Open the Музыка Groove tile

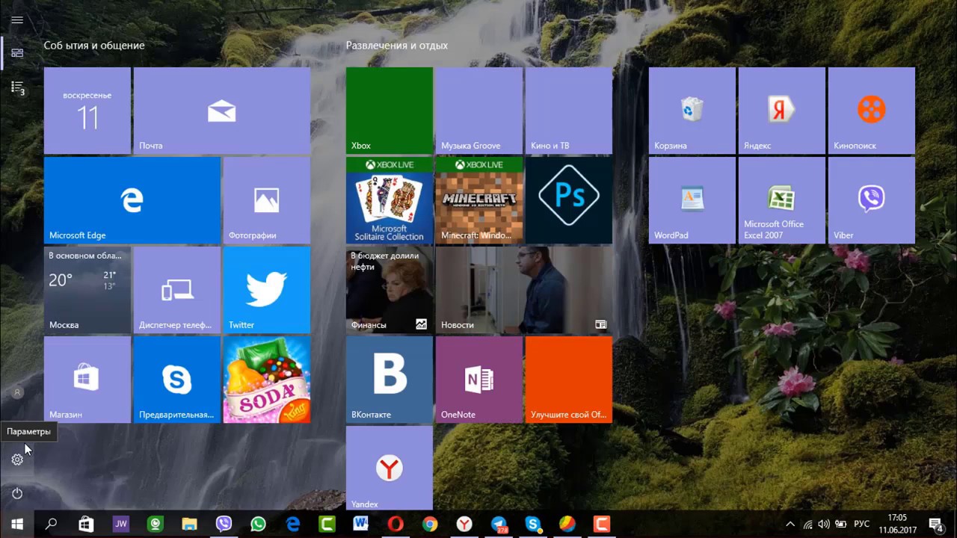[x=479, y=111]
